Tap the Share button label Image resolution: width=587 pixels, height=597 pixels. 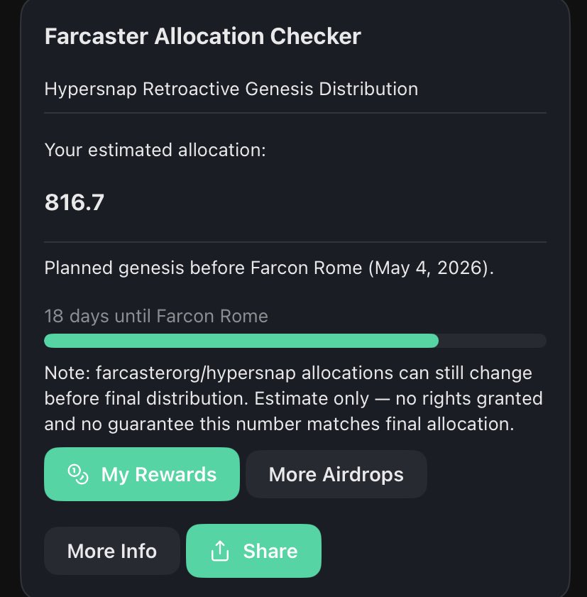click(270, 551)
